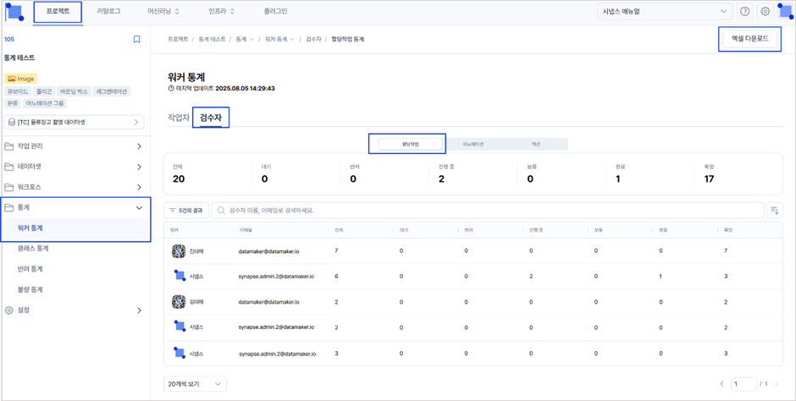
Task: Switch to the 프로젝트 top menu
Action: 58,11
